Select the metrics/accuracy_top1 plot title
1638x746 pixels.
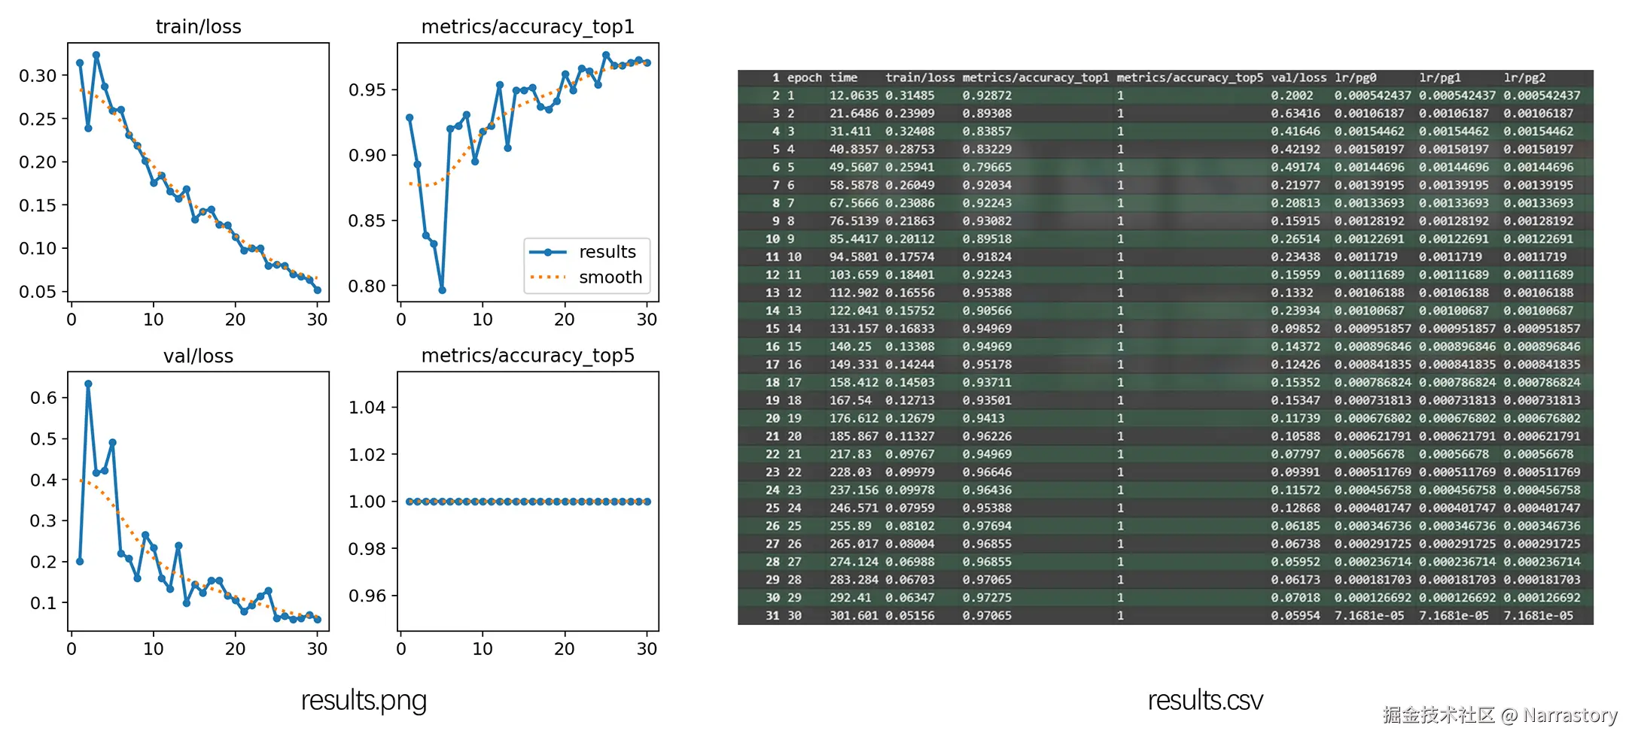click(x=528, y=27)
